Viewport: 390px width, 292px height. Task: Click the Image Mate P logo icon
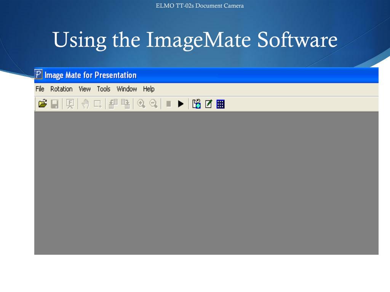pyautogui.click(x=38, y=74)
